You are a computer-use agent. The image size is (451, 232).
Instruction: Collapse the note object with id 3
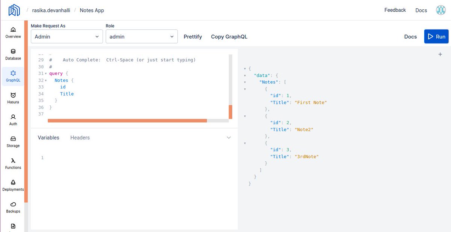(x=245, y=143)
